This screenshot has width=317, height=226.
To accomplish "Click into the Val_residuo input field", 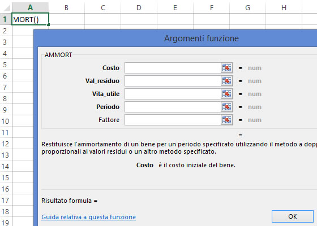I will coord(173,81).
